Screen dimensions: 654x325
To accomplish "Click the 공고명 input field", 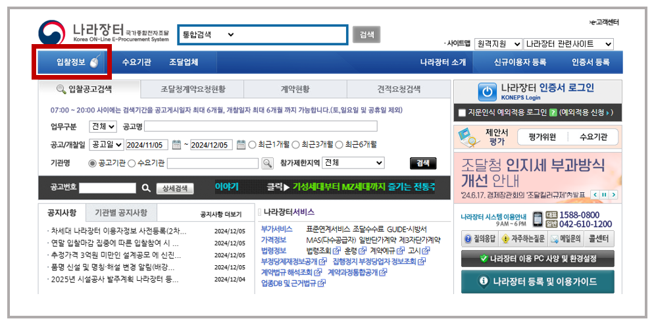I will [x=261, y=126].
